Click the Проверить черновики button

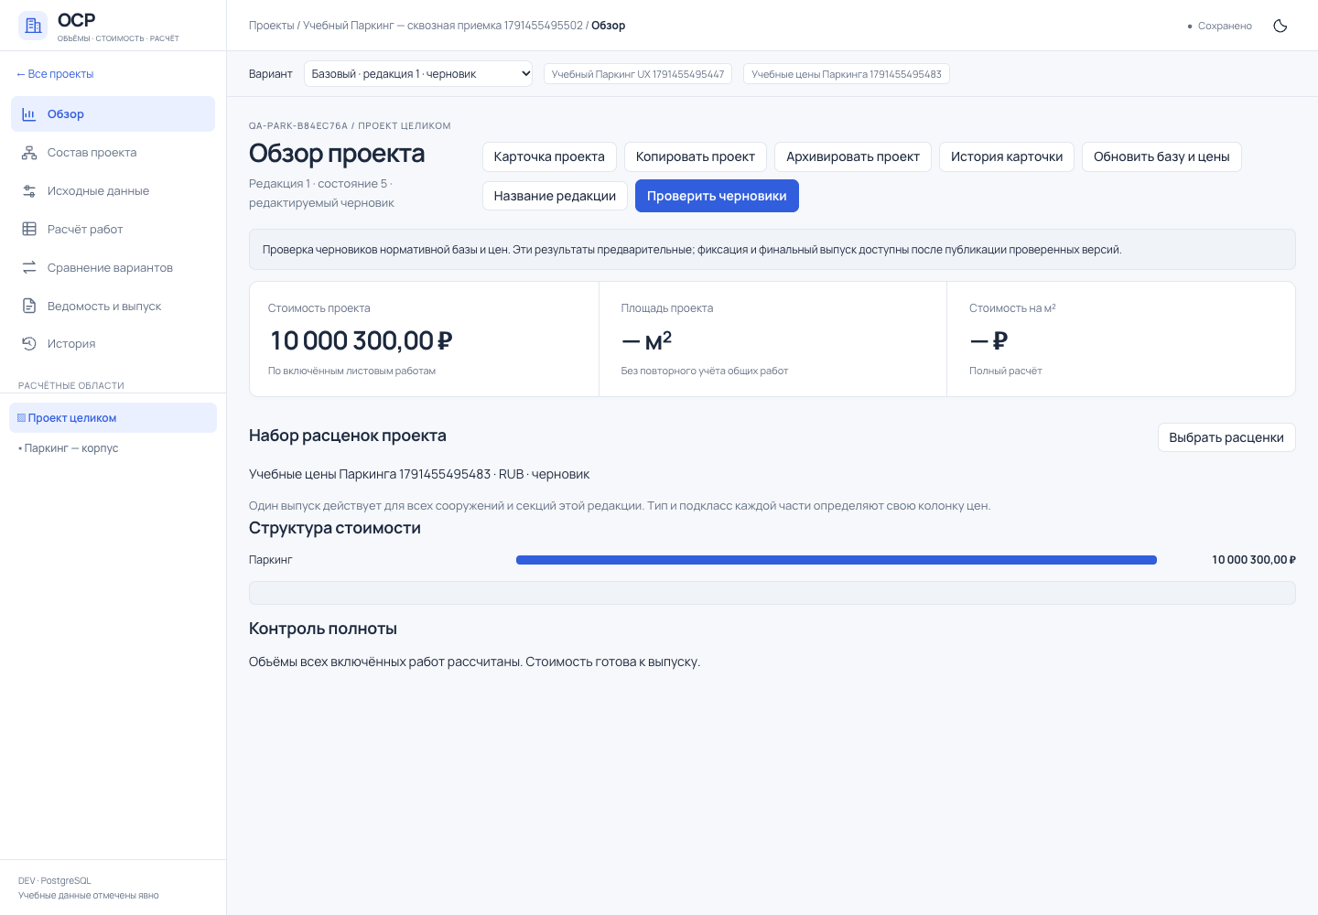point(717,196)
